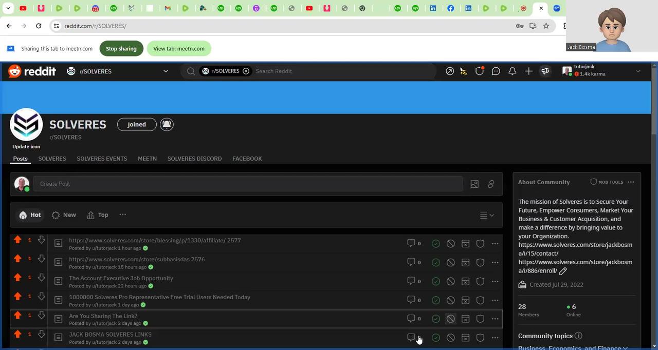Open the post layout view dropdown
The width and height of the screenshot is (658, 350).
(486, 216)
